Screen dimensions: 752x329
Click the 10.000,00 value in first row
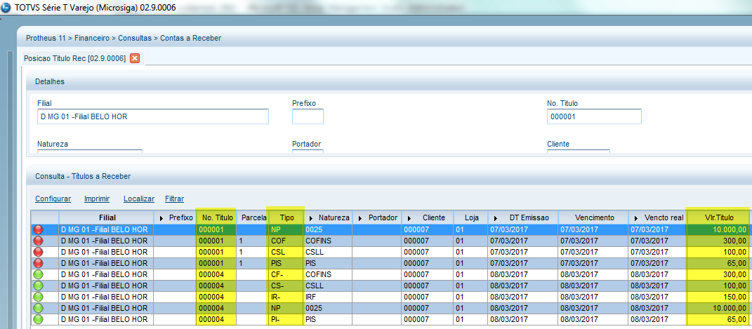coord(718,230)
